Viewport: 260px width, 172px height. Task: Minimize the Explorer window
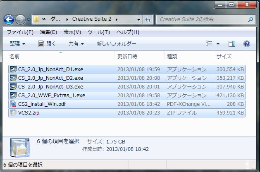(220, 5)
